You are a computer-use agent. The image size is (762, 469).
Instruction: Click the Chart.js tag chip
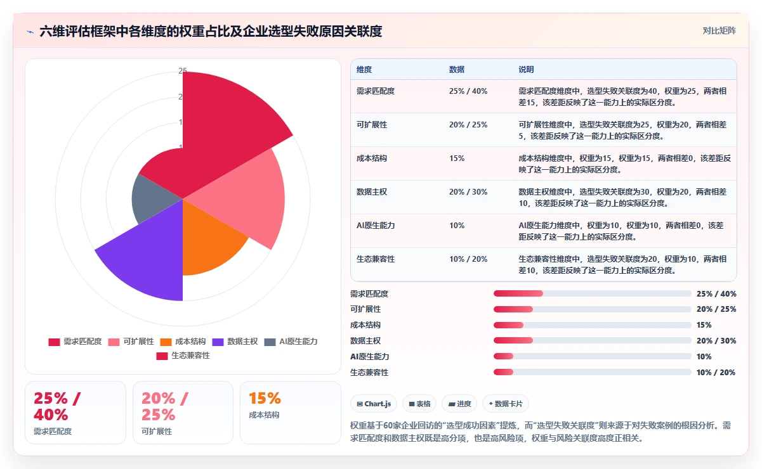click(374, 404)
